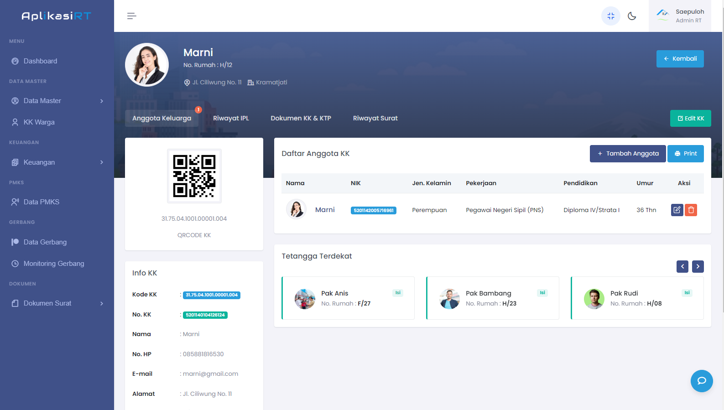The height and width of the screenshot is (410, 724).
Task: Click the hamburger menu collapse icon
Action: (x=131, y=16)
